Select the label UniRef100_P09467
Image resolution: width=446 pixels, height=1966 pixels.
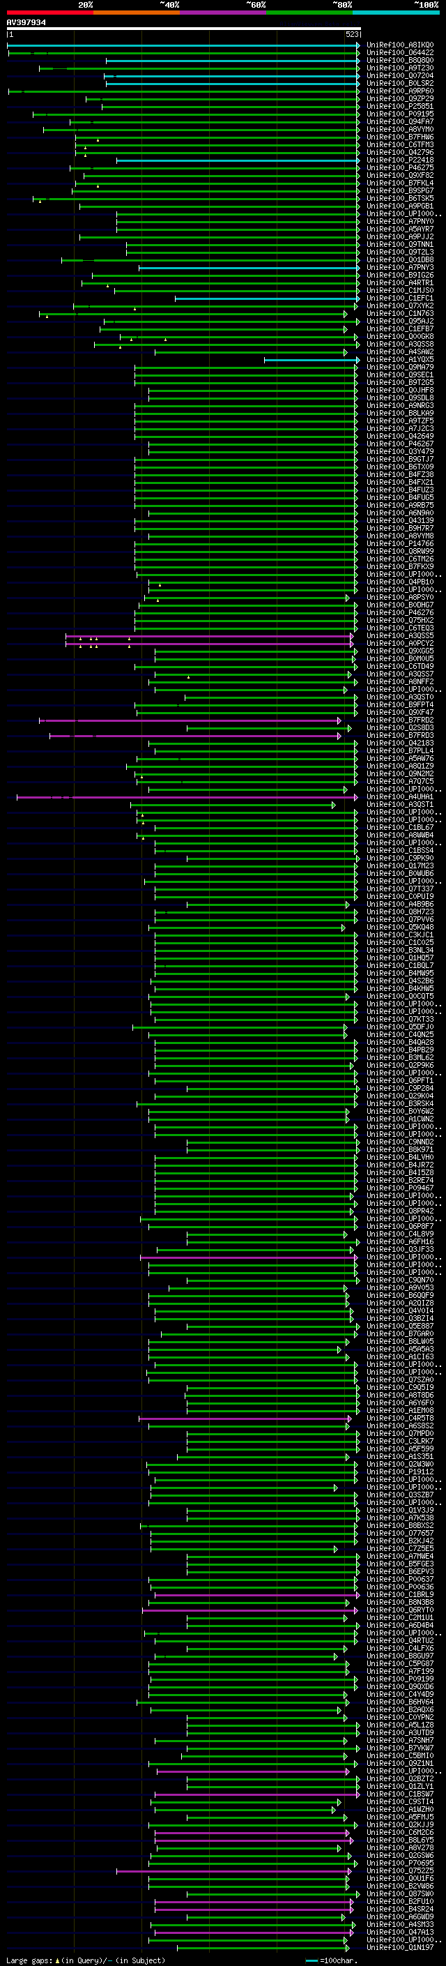pyautogui.click(x=400, y=1188)
